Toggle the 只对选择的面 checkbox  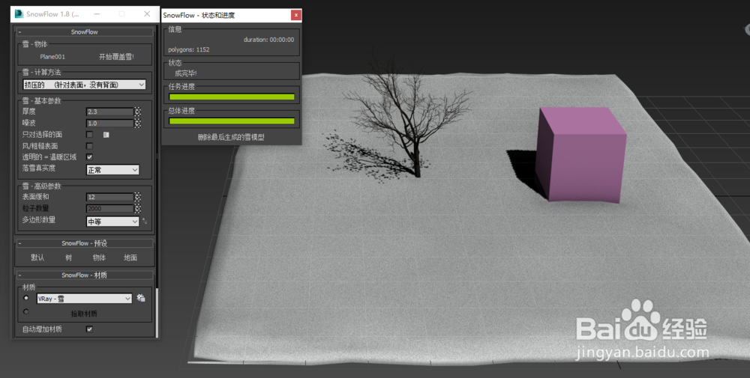[x=89, y=135]
